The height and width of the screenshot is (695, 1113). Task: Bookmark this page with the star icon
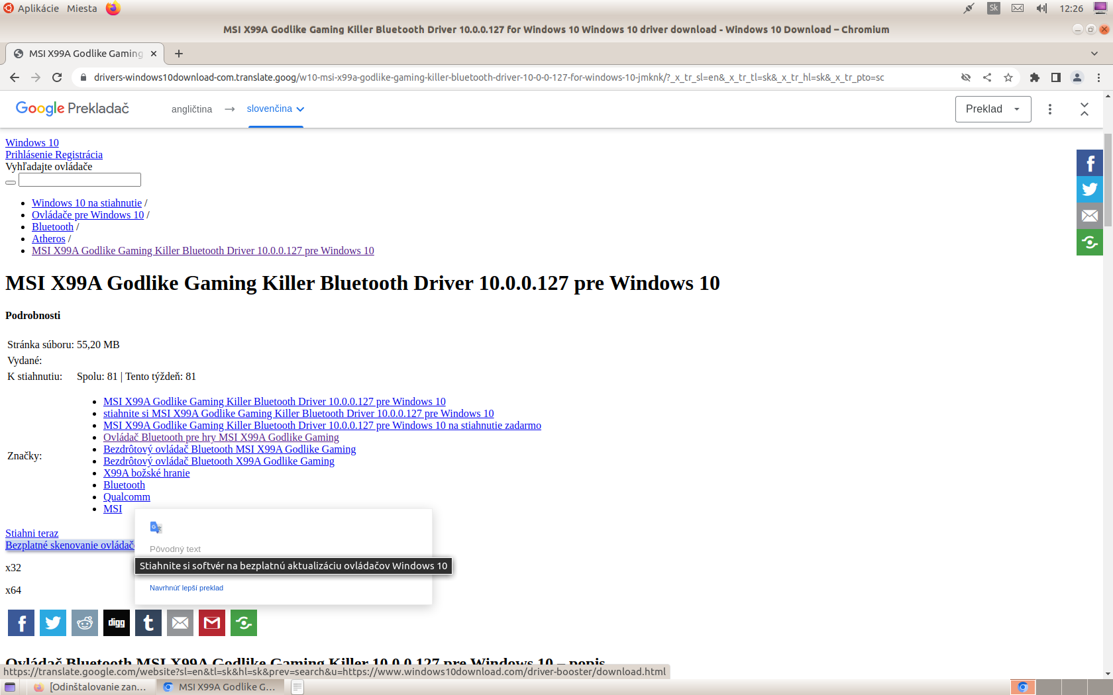1008,77
